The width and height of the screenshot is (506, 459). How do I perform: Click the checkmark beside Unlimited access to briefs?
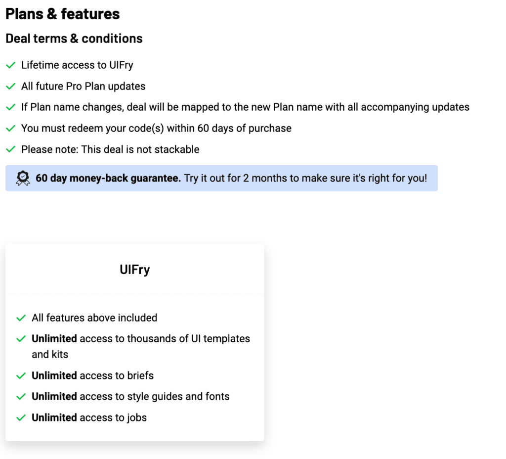click(x=21, y=376)
